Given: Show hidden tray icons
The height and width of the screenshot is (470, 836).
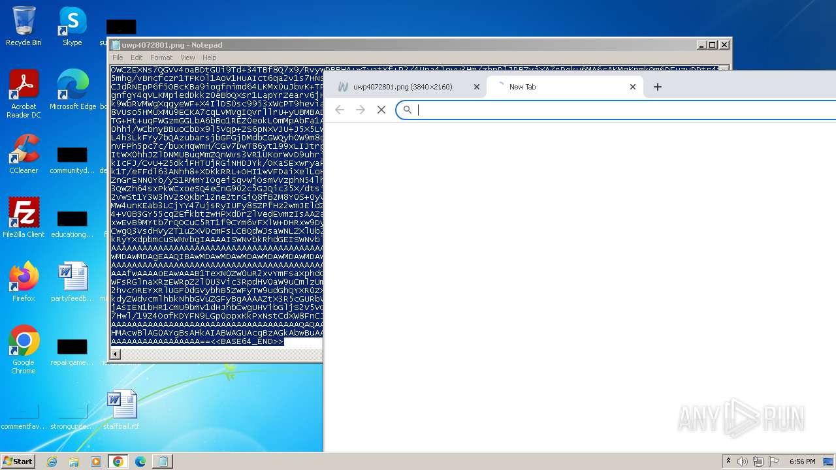Looking at the screenshot, I should [x=728, y=462].
